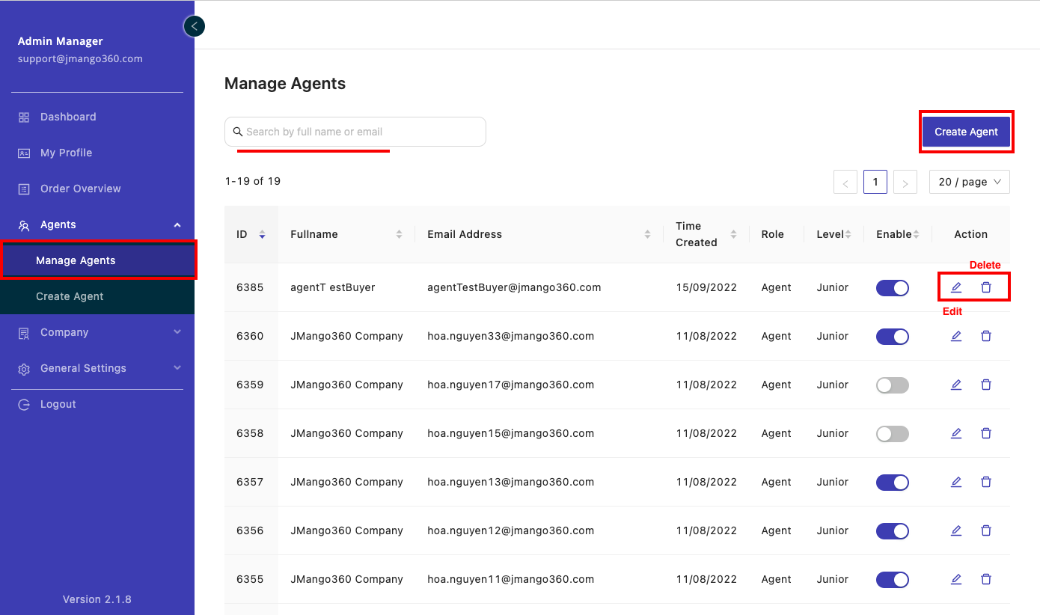Click edit pencil icon for agent 6355

pyautogui.click(x=955, y=579)
